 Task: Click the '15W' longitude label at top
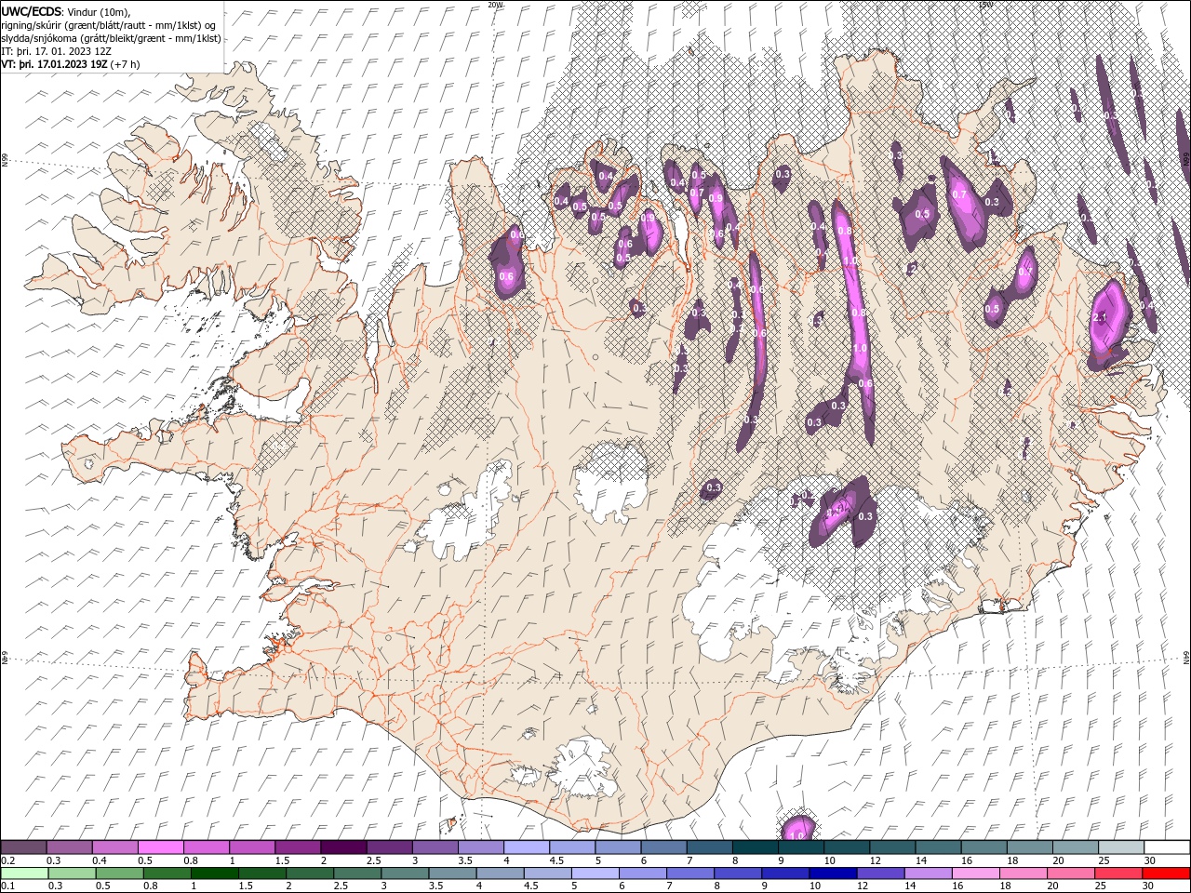[985, 5]
